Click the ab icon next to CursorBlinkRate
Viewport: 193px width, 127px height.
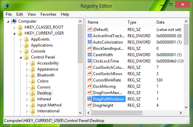point(89,80)
